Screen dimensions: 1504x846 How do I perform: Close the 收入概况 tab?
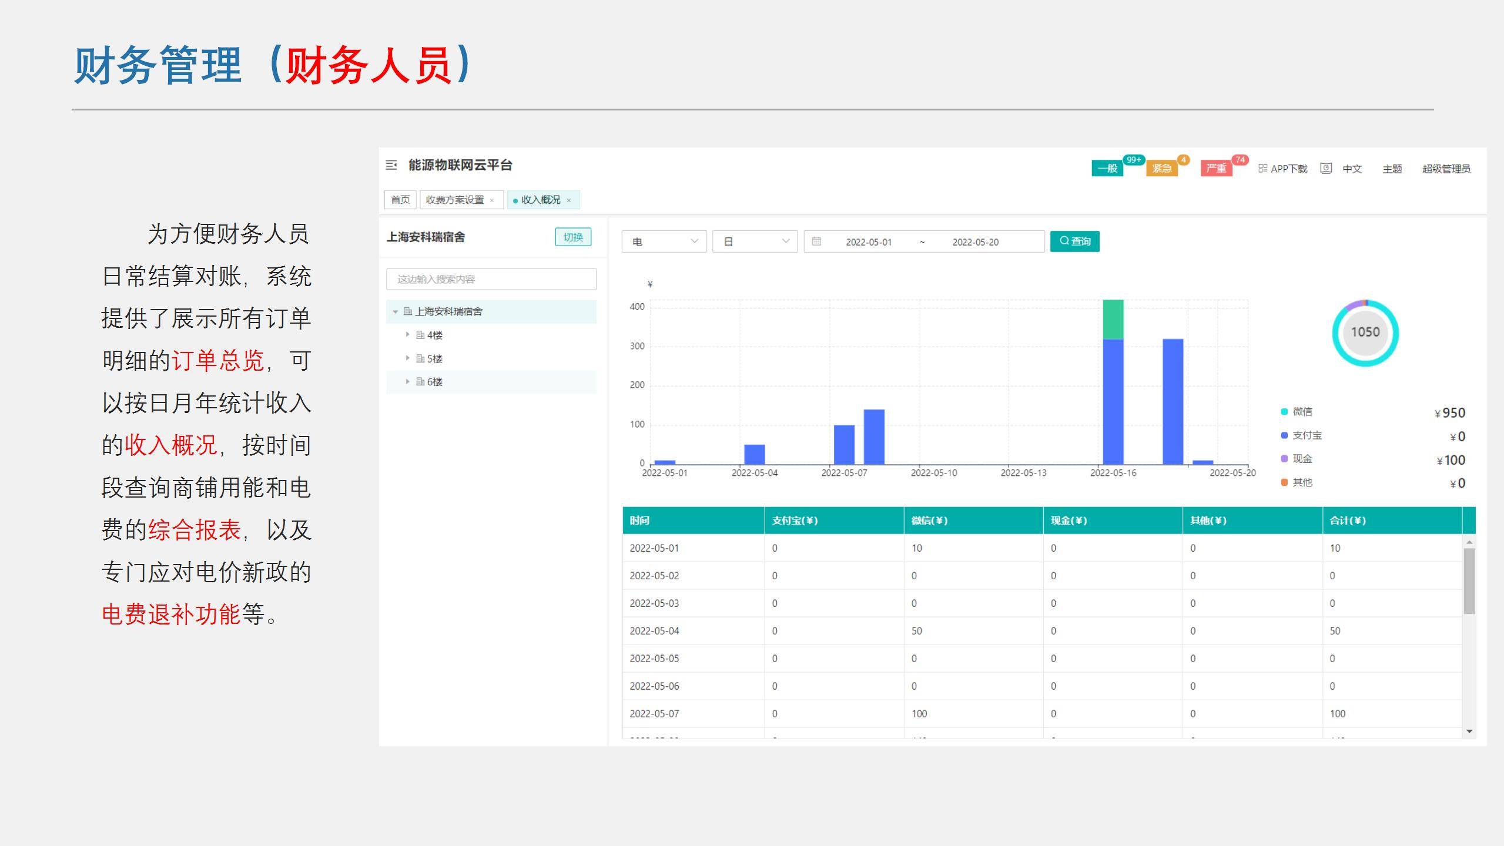(569, 200)
